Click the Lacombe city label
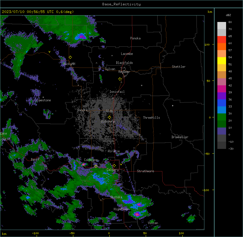 pyautogui.click(x=127, y=54)
